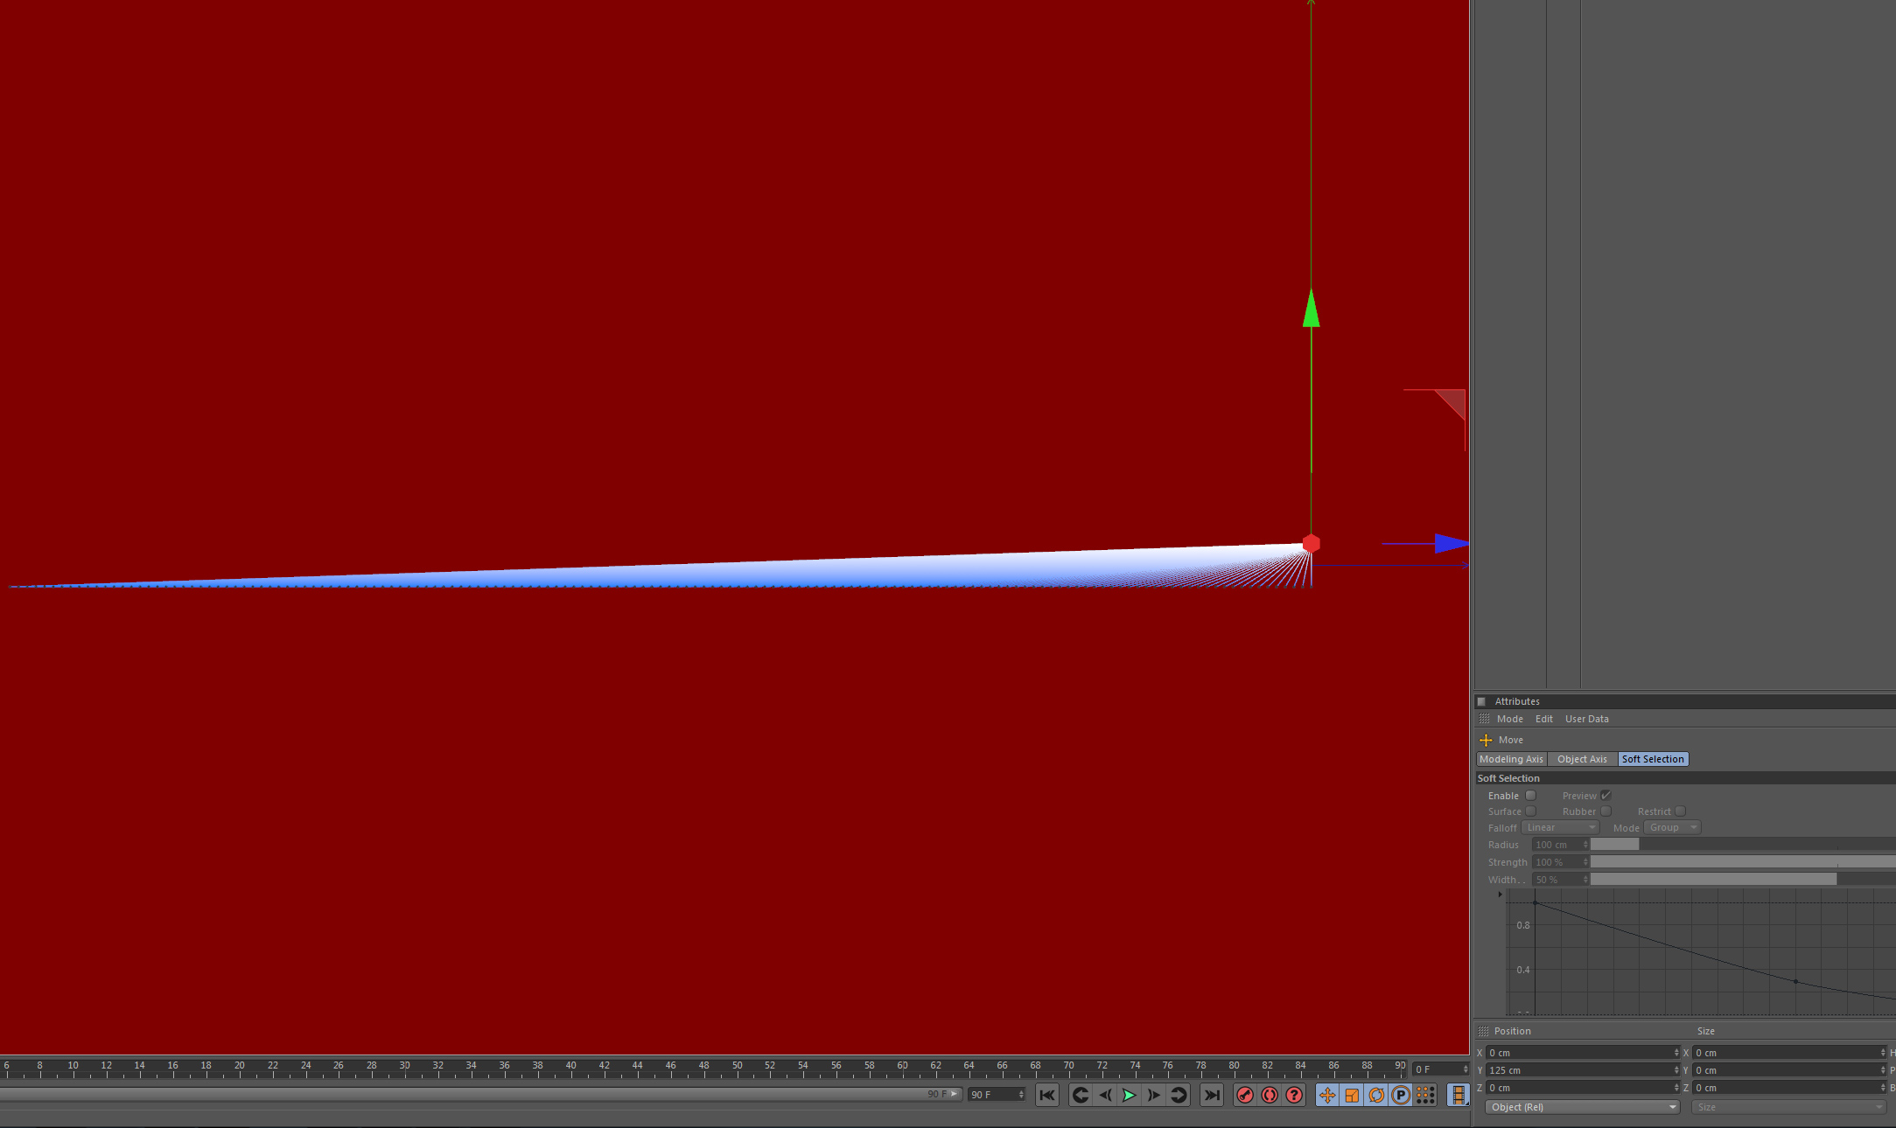Jump to the start of animation
Image resolution: width=1896 pixels, height=1128 pixels.
point(1047,1095)
